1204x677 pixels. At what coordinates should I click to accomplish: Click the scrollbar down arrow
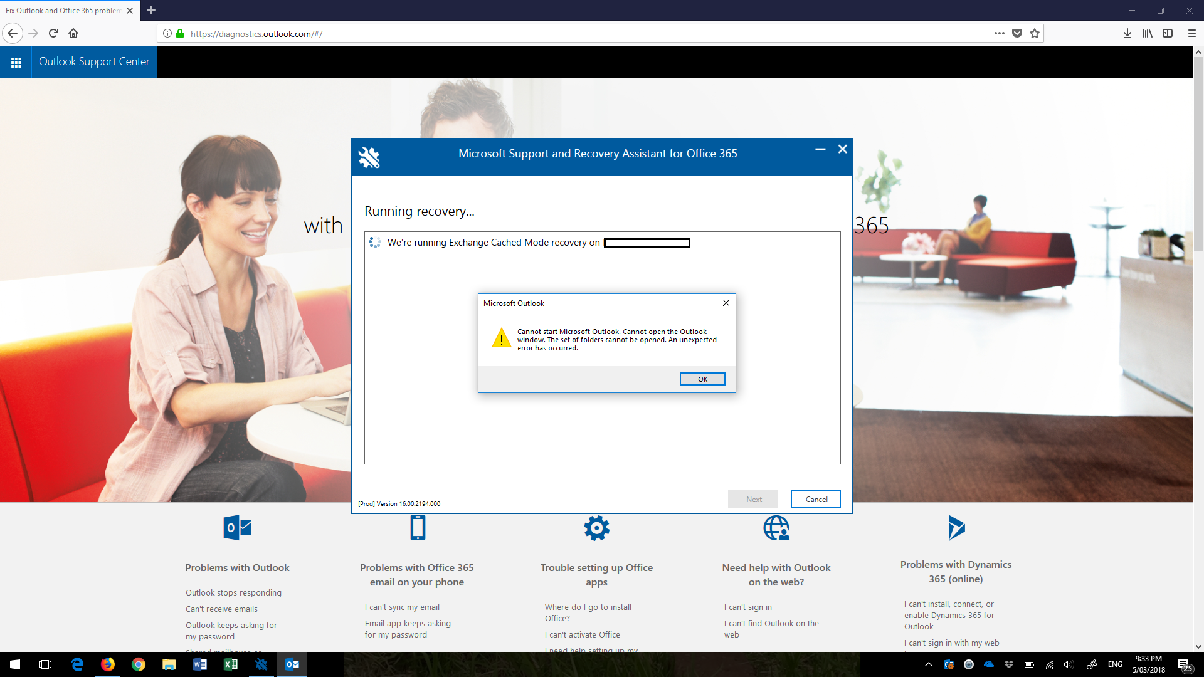1198,646
